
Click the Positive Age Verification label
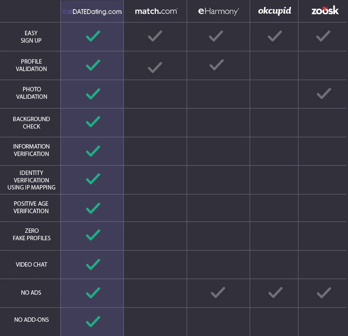(x=31, y=207)
